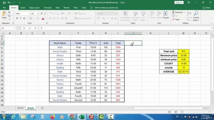The height and width of the screenshot is (120, 214).
Task: Open Firefox from the taskbar
Action: (52, 117)
